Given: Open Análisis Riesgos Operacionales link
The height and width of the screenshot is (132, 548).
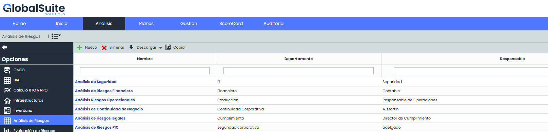Looking at the screenshot, I should [105, 100].
